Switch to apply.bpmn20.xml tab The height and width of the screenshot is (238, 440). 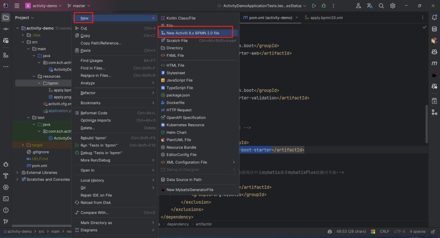click(324, 18)
